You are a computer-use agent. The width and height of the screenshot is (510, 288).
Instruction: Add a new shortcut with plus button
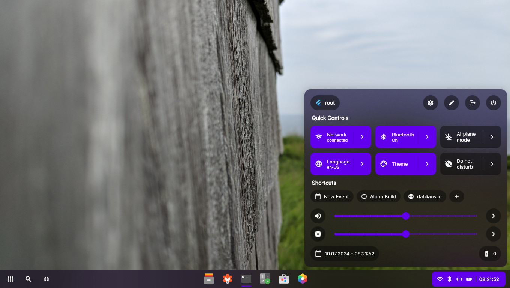[457, 196]
